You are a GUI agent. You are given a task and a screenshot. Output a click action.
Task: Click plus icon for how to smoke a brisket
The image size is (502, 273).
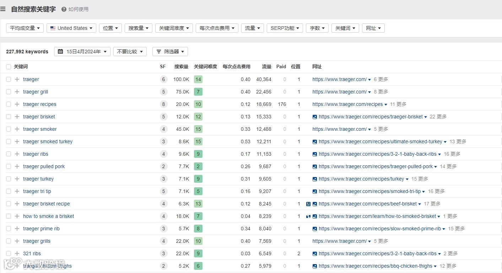coord(17,216)
